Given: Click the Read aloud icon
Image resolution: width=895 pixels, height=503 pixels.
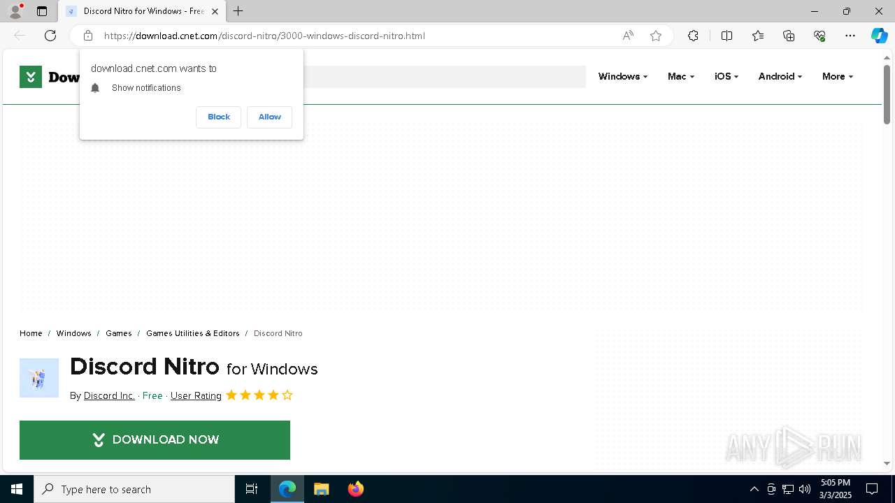Looking at the screenshot, I should 628,36.
